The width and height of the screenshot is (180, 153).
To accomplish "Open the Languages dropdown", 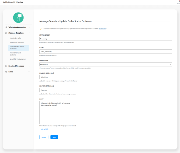I will click(x=106, y=64).
